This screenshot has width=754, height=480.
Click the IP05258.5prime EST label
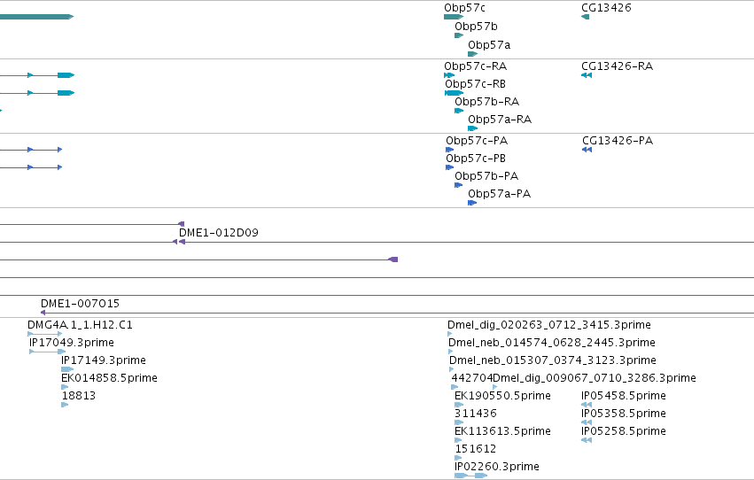pos(624,432)
